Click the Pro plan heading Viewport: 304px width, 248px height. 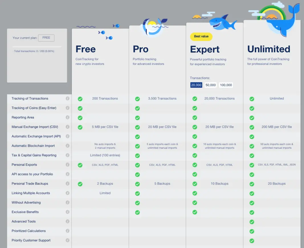point(140,49)
